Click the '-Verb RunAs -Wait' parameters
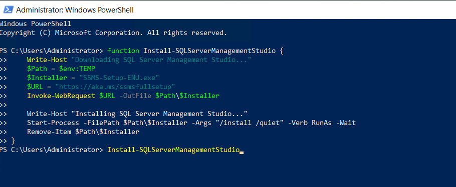This screenshot has width=456, height=187. pos(322,123)
